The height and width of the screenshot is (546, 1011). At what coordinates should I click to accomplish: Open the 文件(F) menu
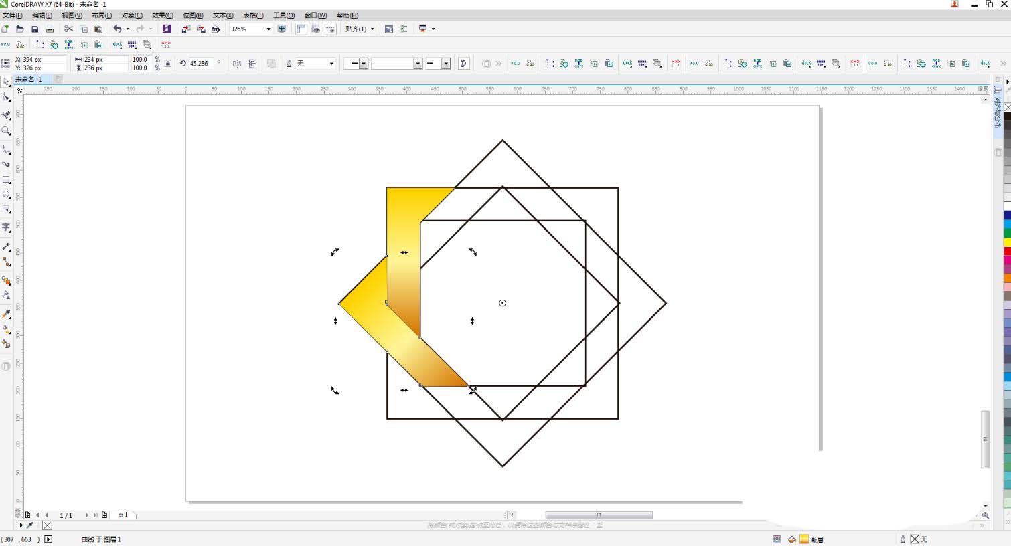[13, 15]
